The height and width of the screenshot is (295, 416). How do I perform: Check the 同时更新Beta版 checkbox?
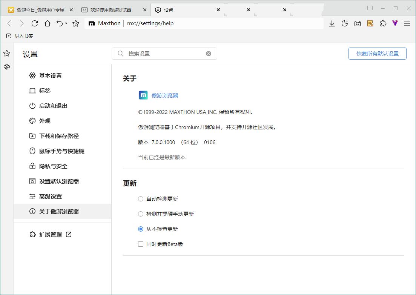[x=140, y=244]
